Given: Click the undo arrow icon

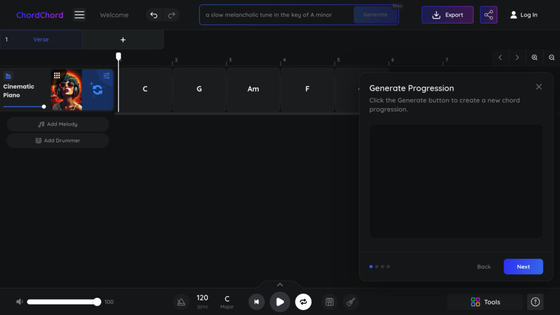Looking at the screenshot, I should [x=154, y=15].
